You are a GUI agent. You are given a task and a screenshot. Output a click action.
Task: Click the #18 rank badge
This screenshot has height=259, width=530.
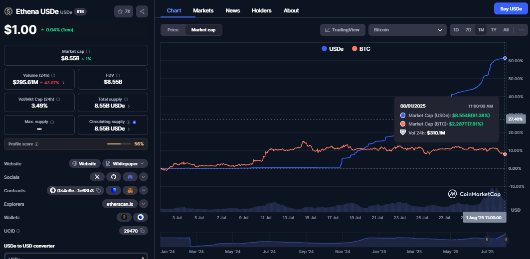pos(81,12)
